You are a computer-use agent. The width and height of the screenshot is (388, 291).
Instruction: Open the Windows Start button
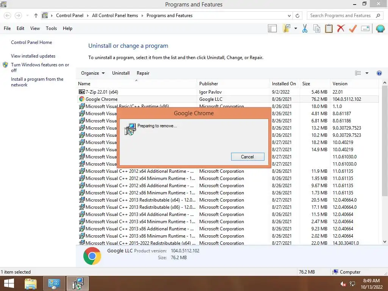pyautogui.click(x=9, y=283)
